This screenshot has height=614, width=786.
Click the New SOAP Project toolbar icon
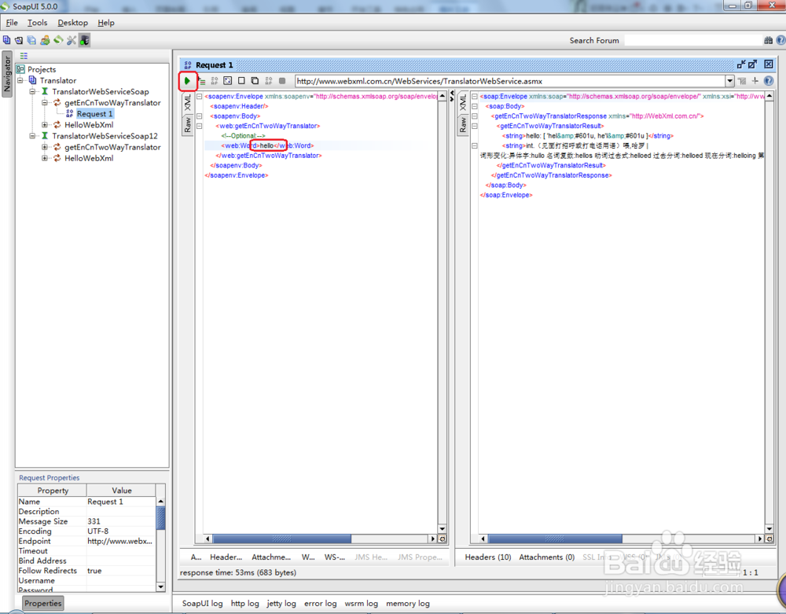(x=6, y=40)
